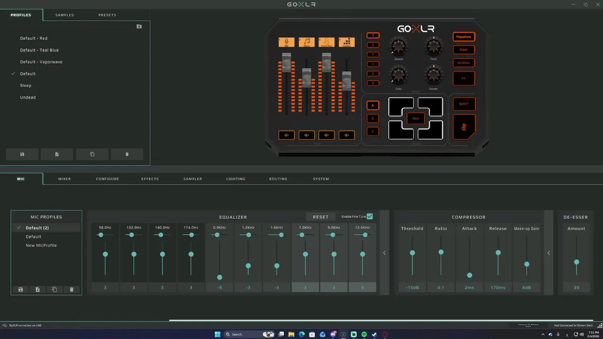Screen dimensions: 603x339
Task: Click the Voice Chat channel icon
Action: tap(326, 42)
